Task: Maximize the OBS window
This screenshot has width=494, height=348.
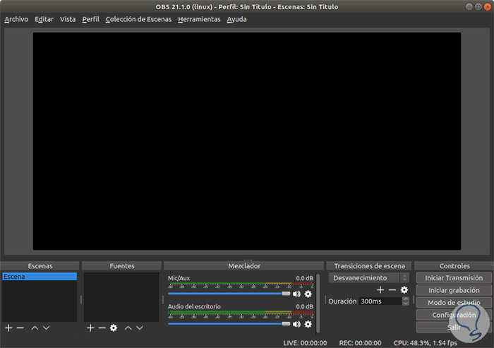Action: tap(478, 7)
